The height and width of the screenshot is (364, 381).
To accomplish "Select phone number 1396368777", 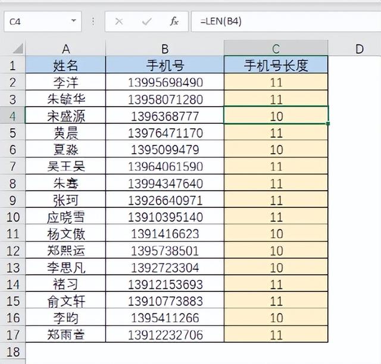I will point(165,116).
